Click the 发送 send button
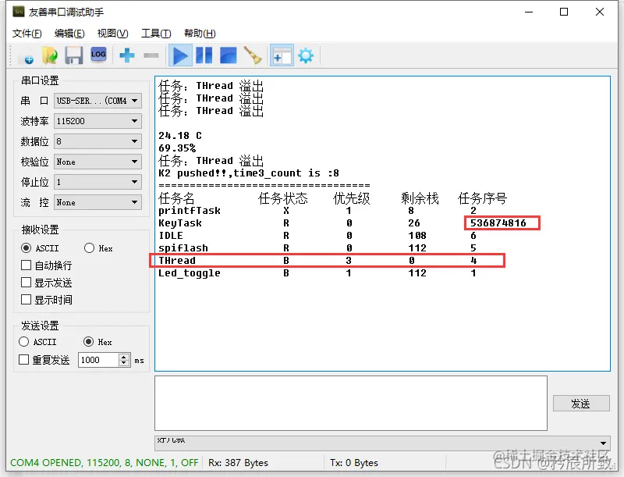 (x=581, y=404)
